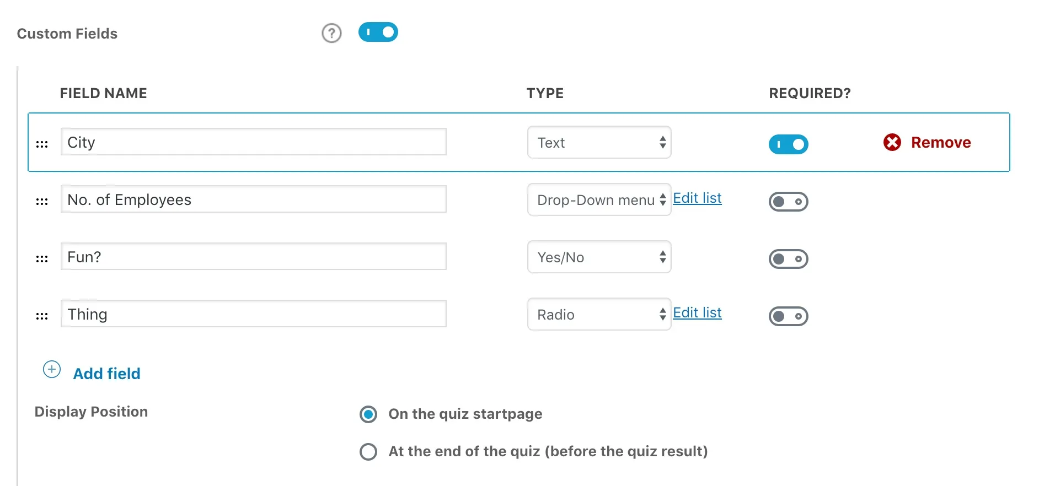This screenshot has width=1039, height=486.
Task: Click the drag handle beside the Thing field
Action: [42, 315]
